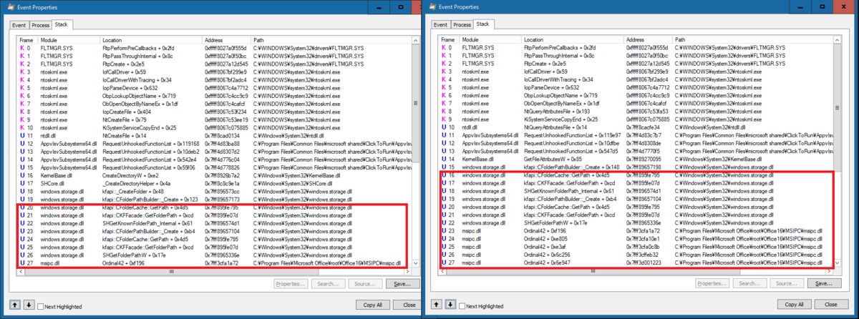This screenshot has height=319, width=859.
Task: Select frame 2 FltpCreate row in right window
Action: (637, 63)
